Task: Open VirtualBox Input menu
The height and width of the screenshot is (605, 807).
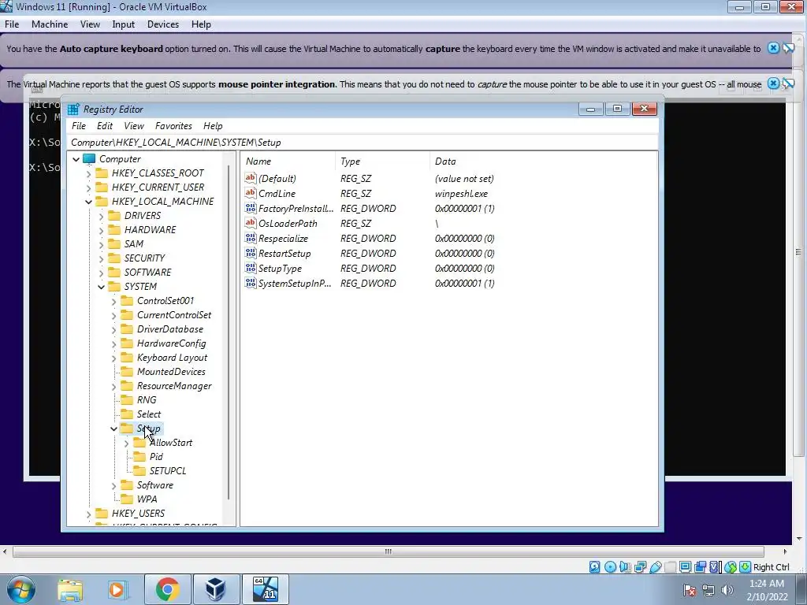Action: tap(123, 24)
